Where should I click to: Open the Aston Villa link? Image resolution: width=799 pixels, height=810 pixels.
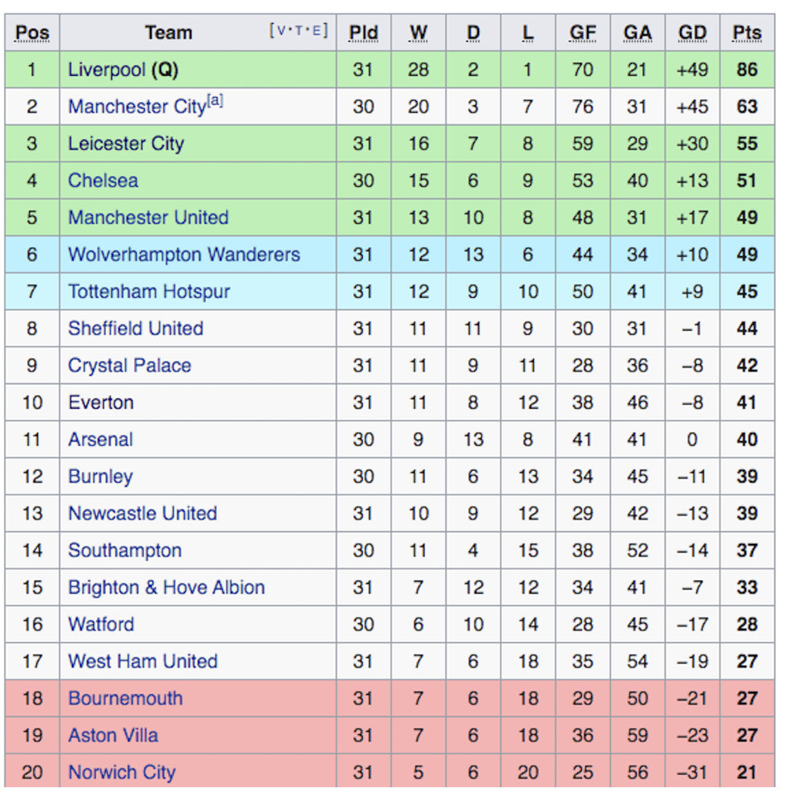(113, 735)
